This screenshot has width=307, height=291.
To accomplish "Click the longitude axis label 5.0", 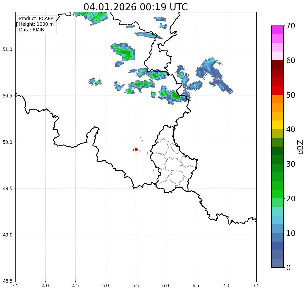I will pos(106,286).
